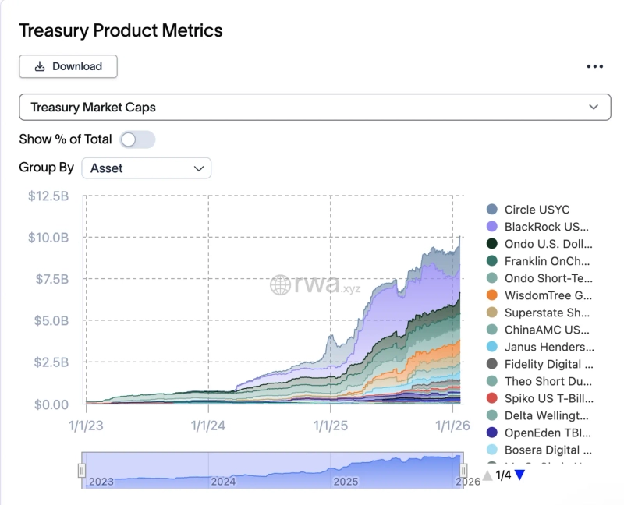Click the left handle of range slider
Screen dimensions: 624x505
82,471
